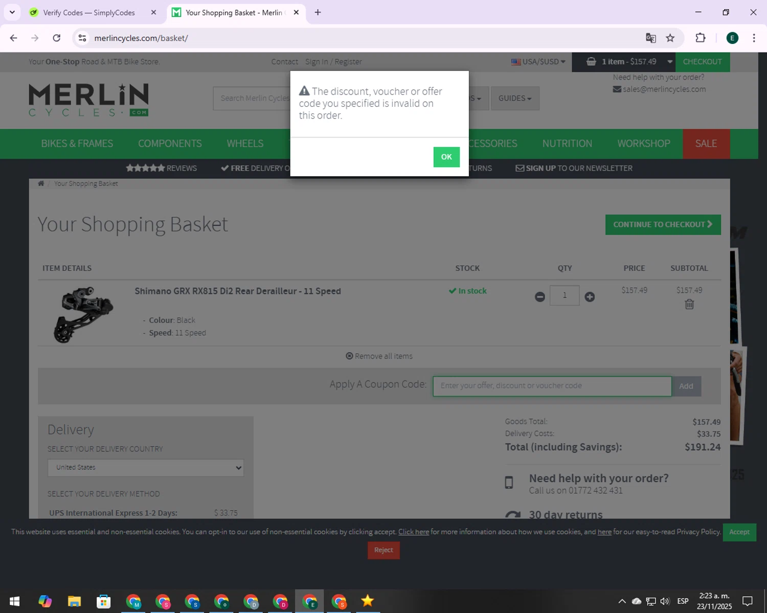Image resolution: width=767 pixels, height=613 pixels.
Task: Click Search Merlin Cycles field
Action: (x=252, y=98)
